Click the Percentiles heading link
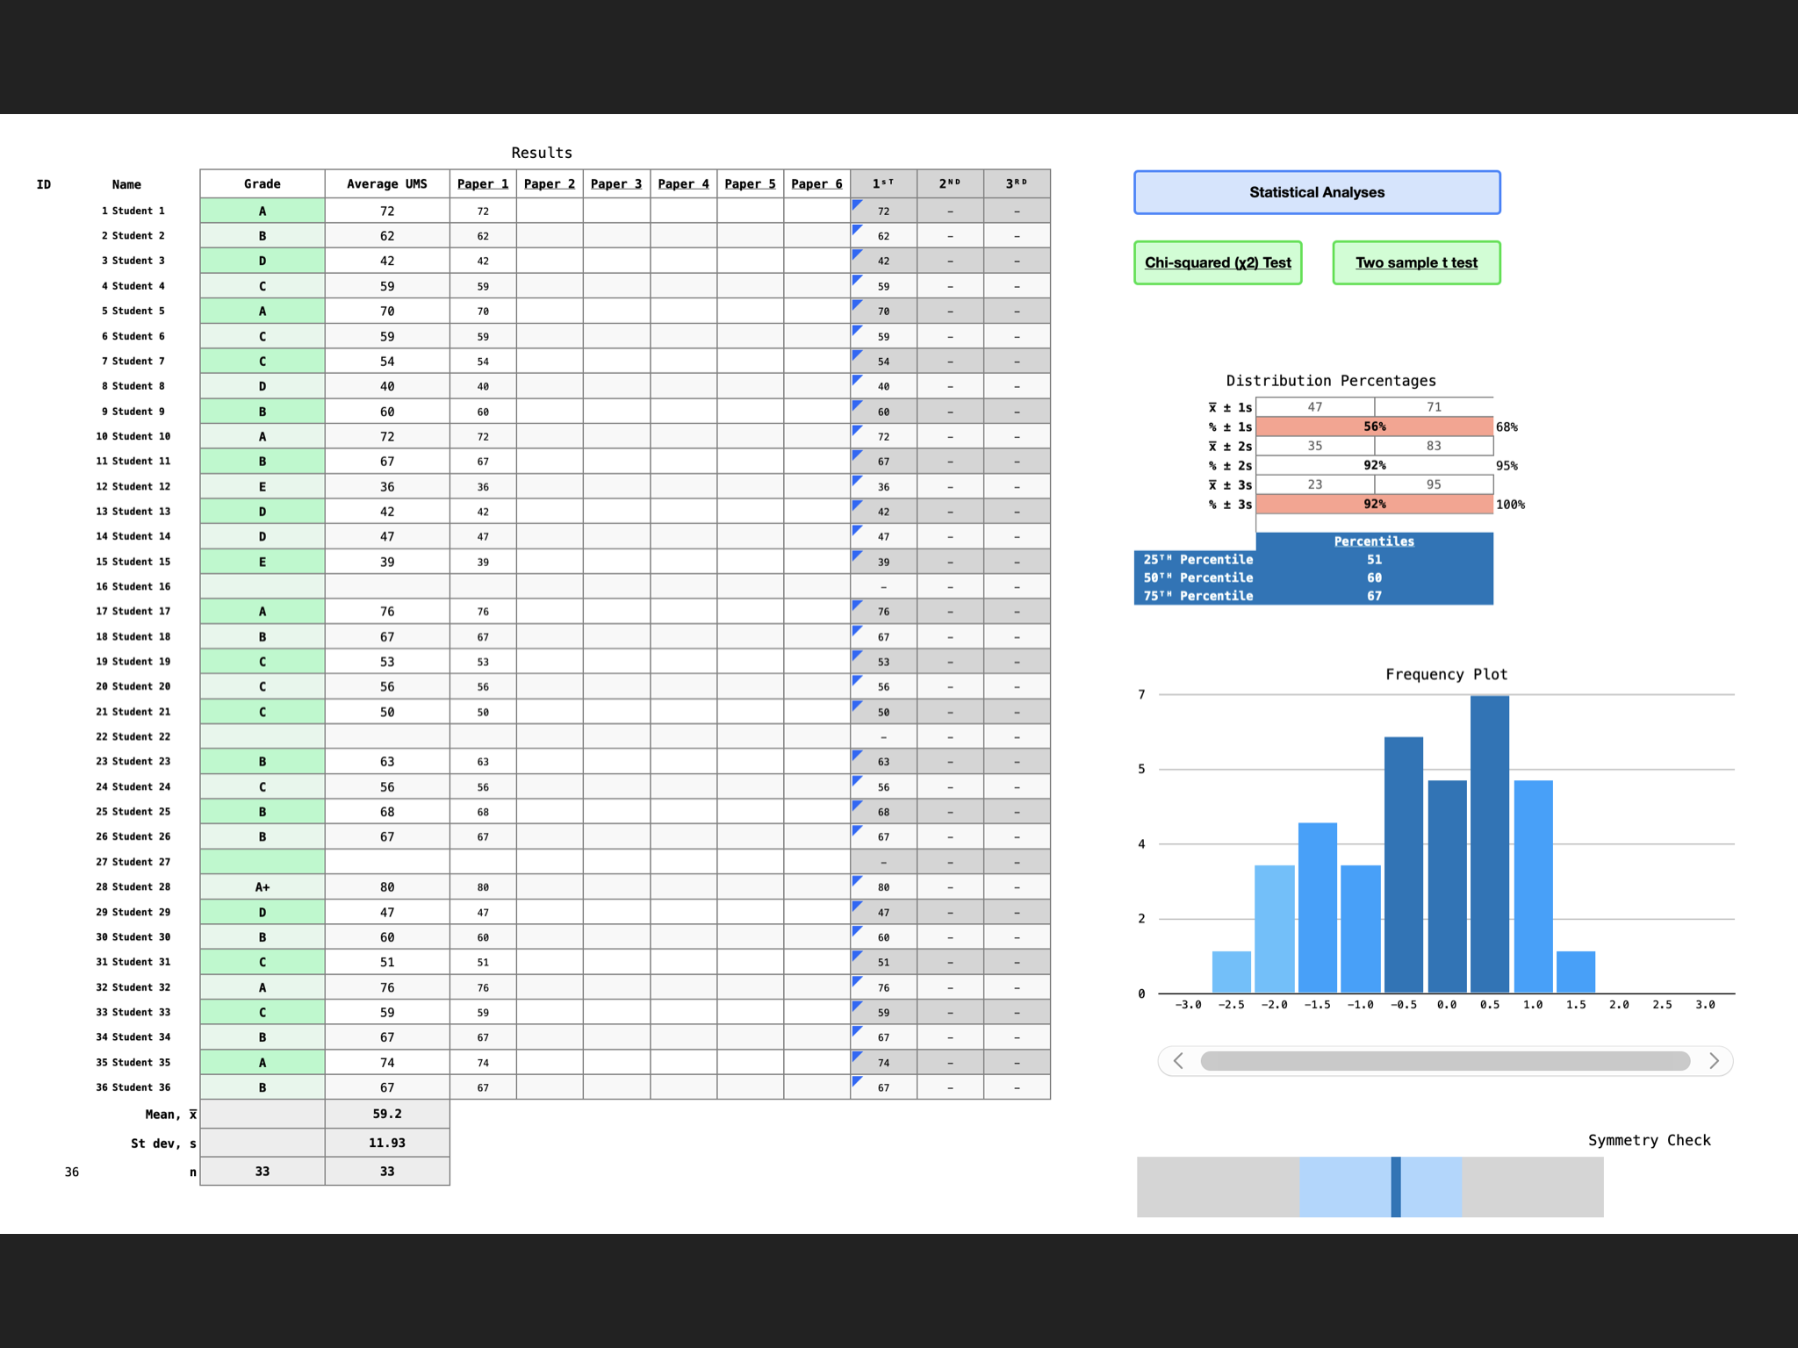Viewport: 1798px width, 1348px height. (x=1374, y=541)
